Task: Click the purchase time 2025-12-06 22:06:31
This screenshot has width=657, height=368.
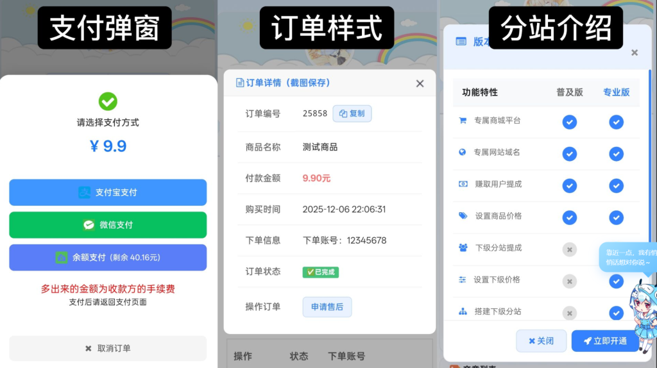Action: (x=344, y=210)
